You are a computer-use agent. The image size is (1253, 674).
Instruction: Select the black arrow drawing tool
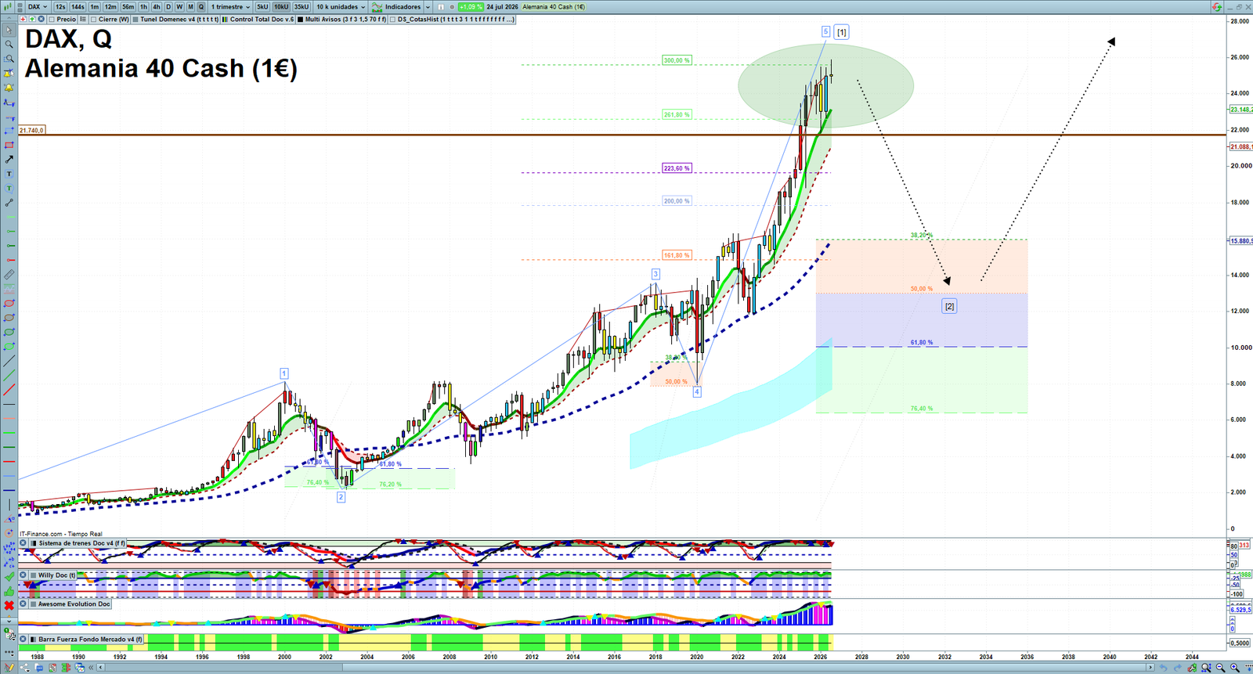pyautogui.click(x=9, y=159)
